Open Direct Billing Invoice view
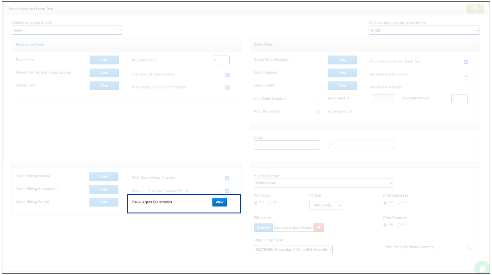This screenshot has width=492, height=275. pyautogui.click(x=104, y=176)
